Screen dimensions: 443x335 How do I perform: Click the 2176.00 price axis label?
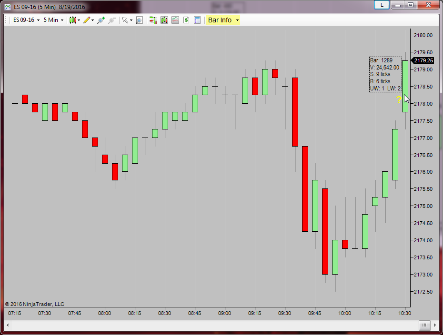(x=423, y=172)
